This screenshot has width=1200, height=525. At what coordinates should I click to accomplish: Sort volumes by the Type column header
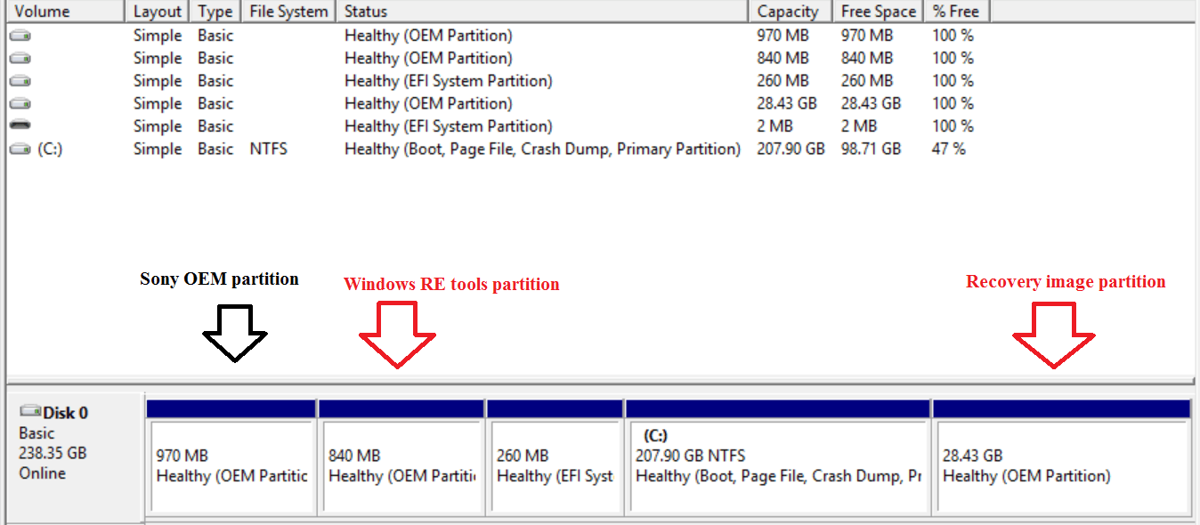(215, 12)
